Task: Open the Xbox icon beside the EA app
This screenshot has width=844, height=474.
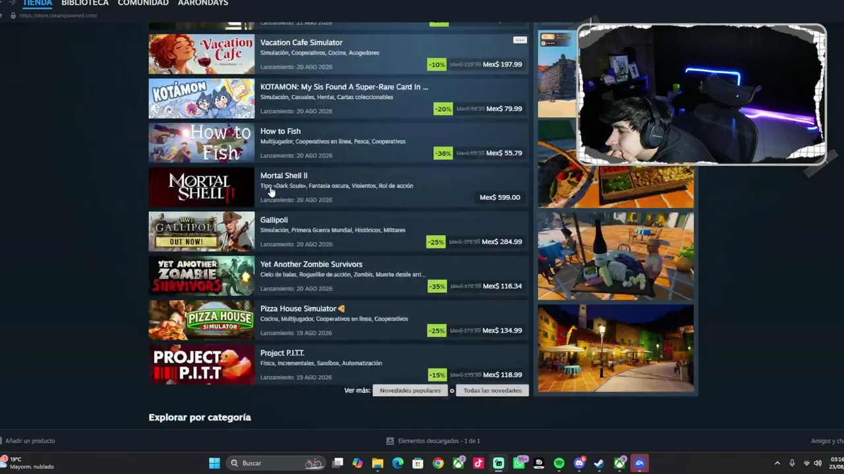Action: coord(620,463)
